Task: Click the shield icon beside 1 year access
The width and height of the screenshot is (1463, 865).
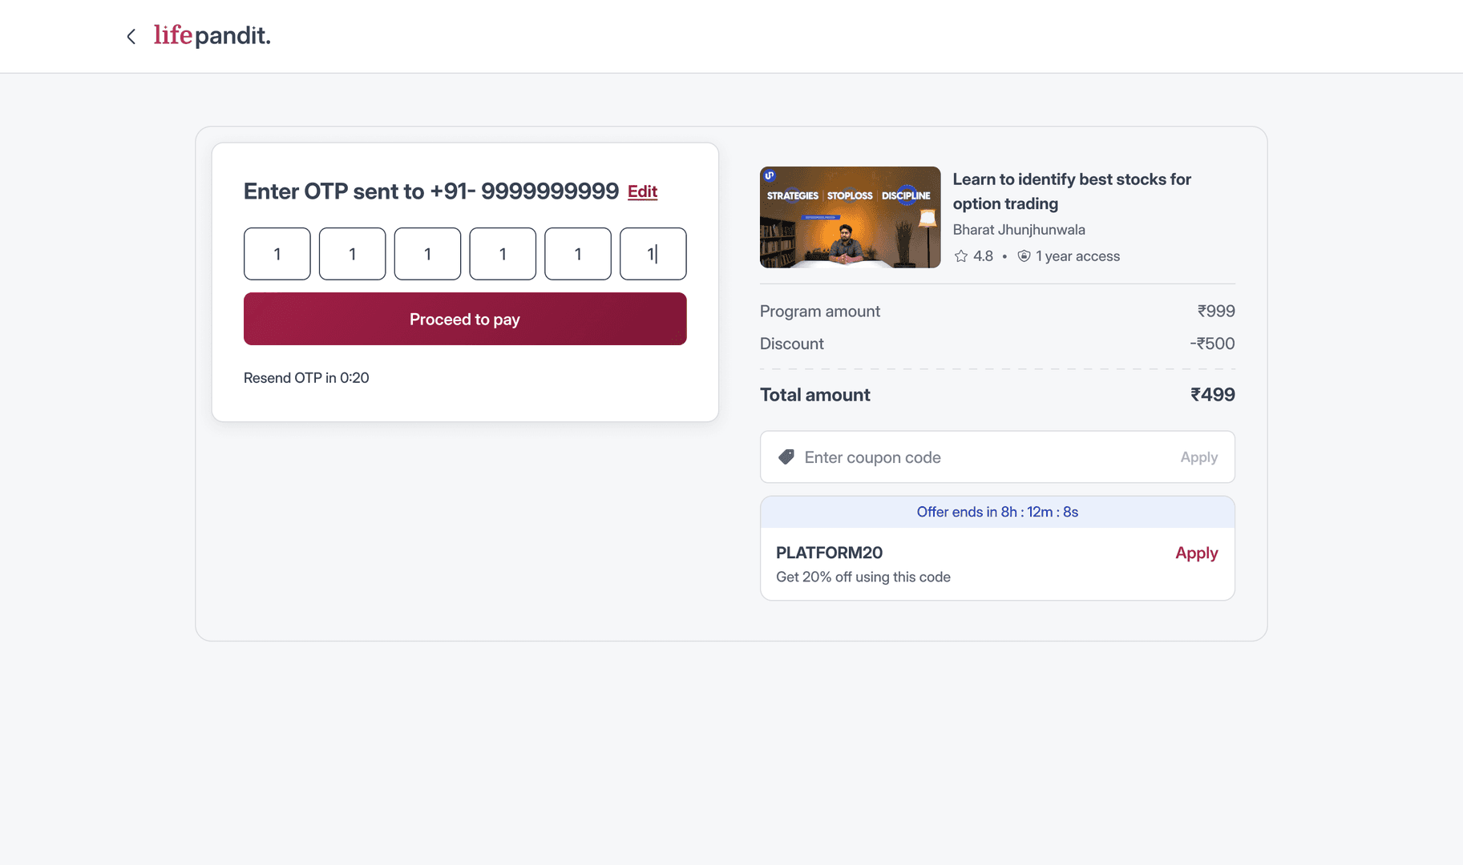Action: 1024,256
